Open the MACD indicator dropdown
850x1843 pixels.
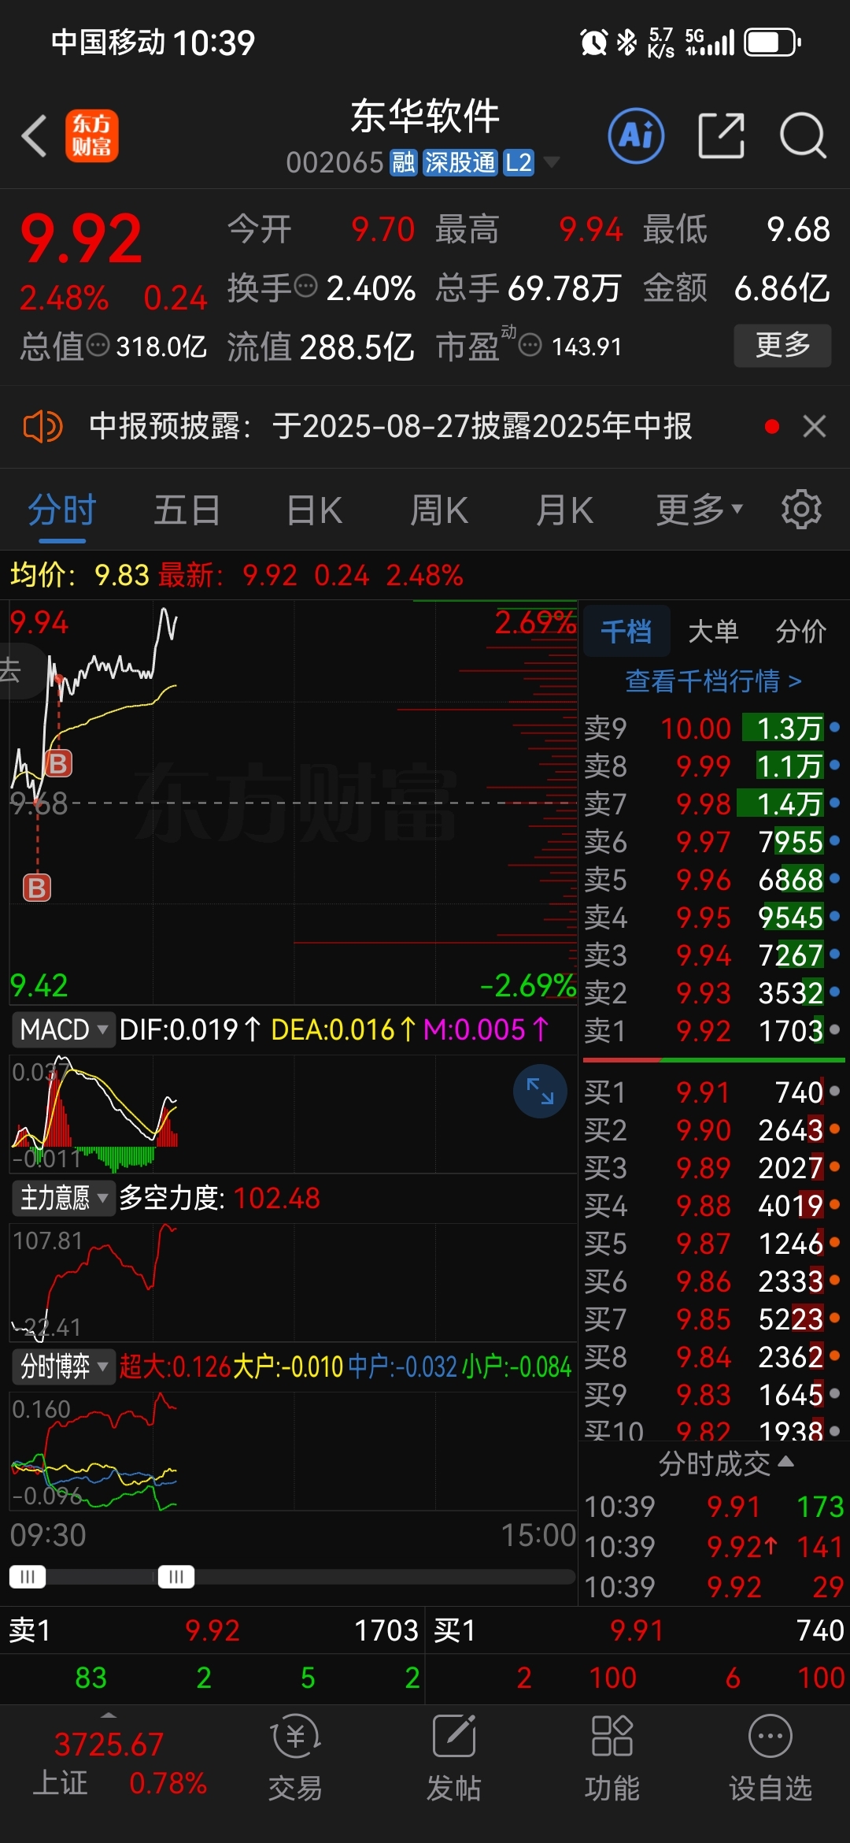(63, 1029)
